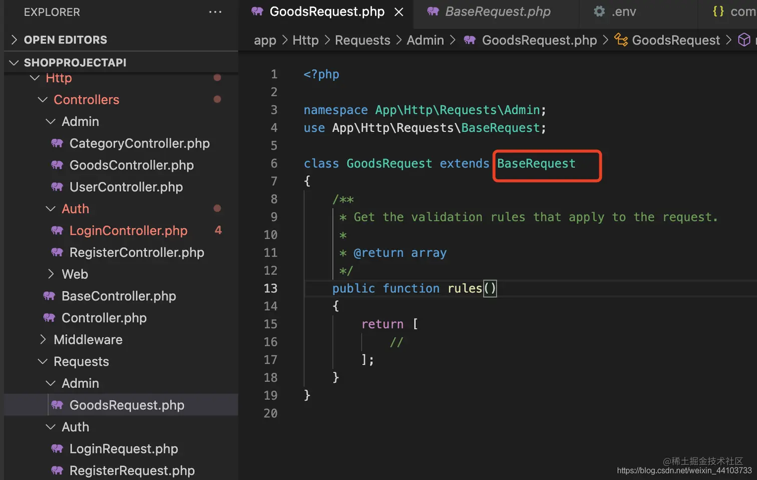Click the namespace keyword on line 3

(335, 110)
